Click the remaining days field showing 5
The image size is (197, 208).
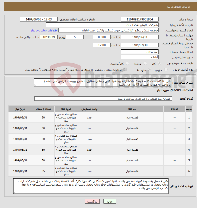click(75, 37)
